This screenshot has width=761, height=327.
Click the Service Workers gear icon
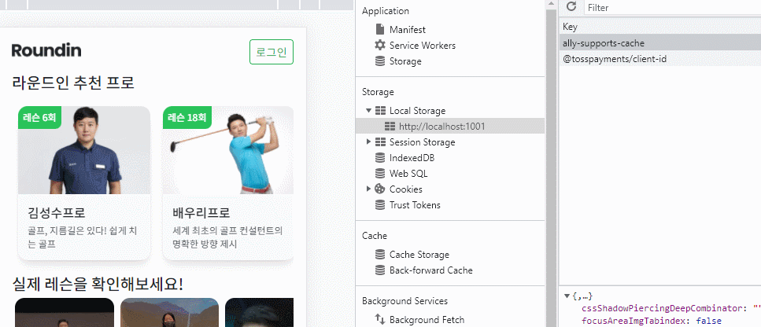click(x=380, y=45)
